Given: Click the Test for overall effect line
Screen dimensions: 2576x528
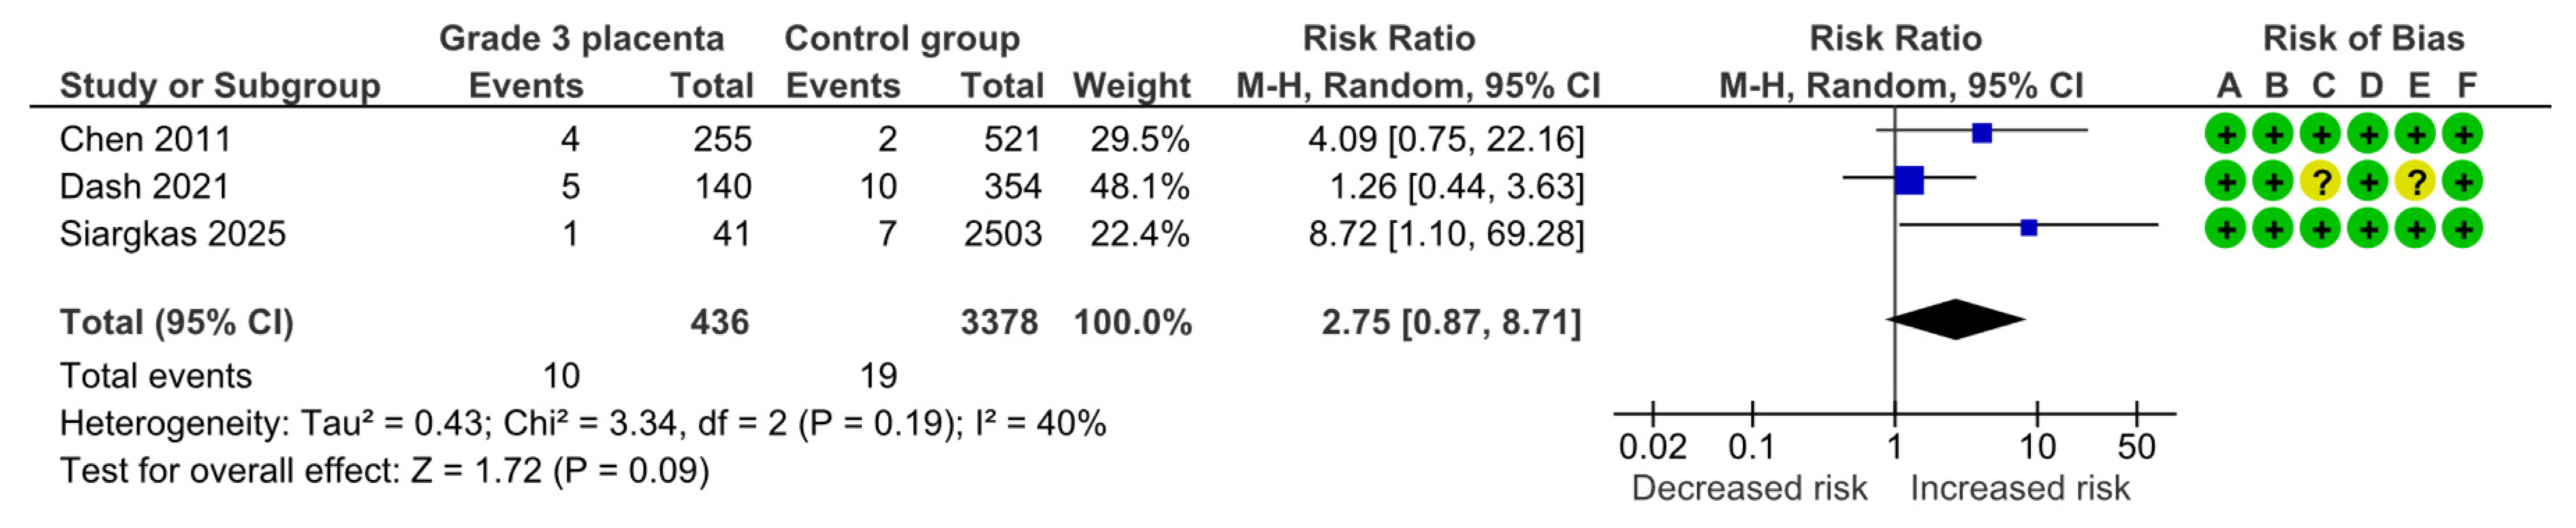Looking at the screenshot, I should [384, 470].
